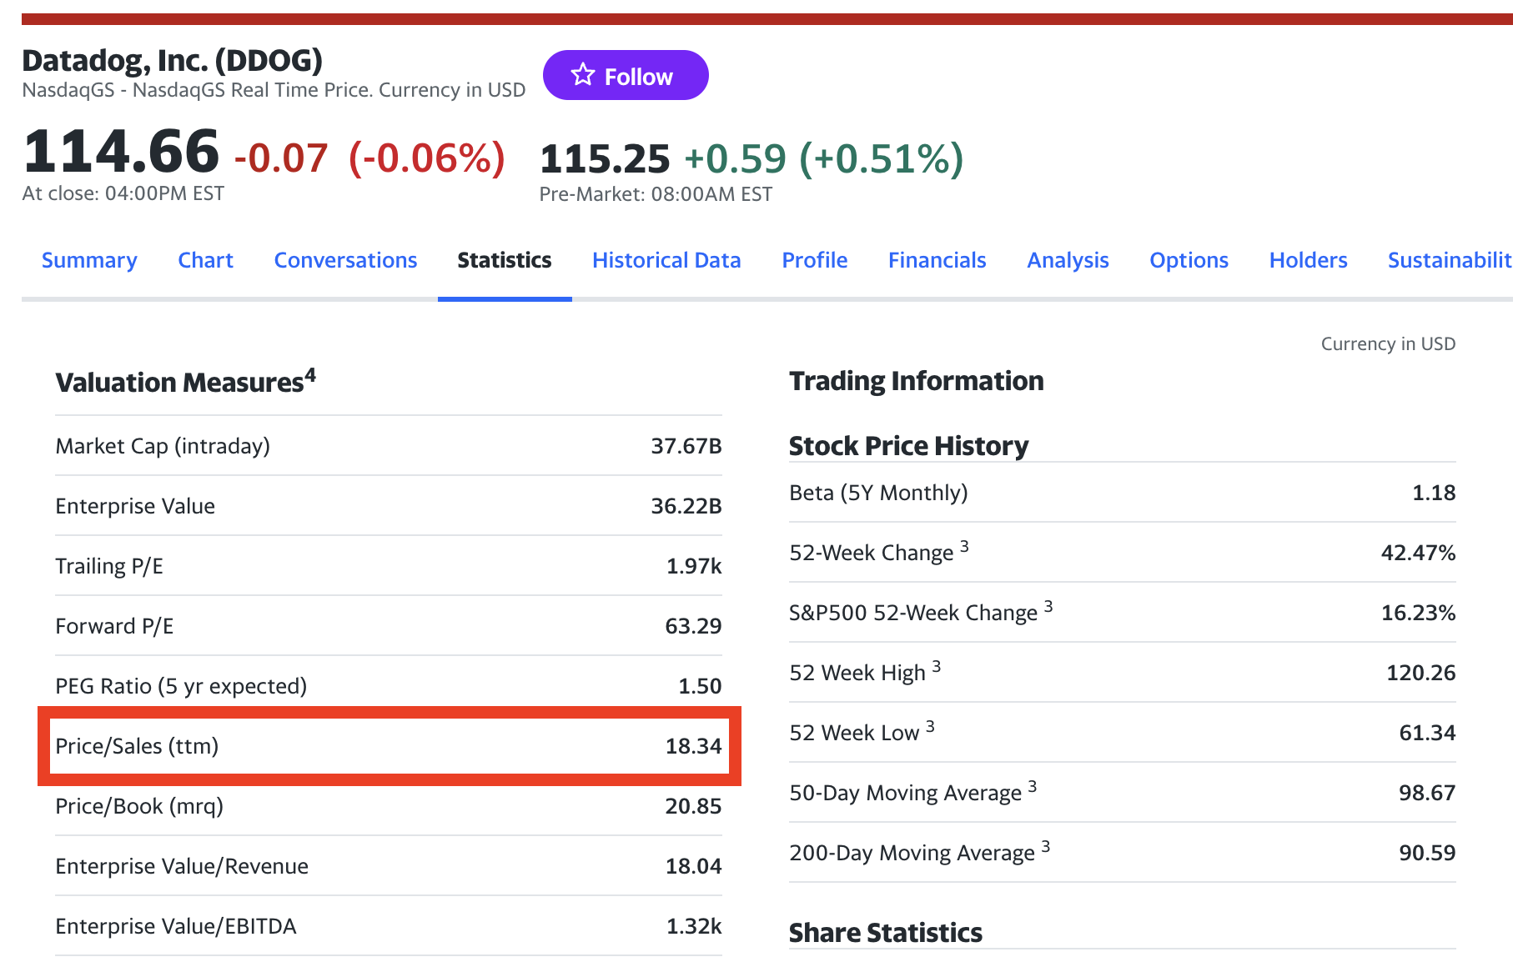This screenshot has height=967, width=1513.
Task: Click the Valuation Measures heading
Action: (185, 381)
